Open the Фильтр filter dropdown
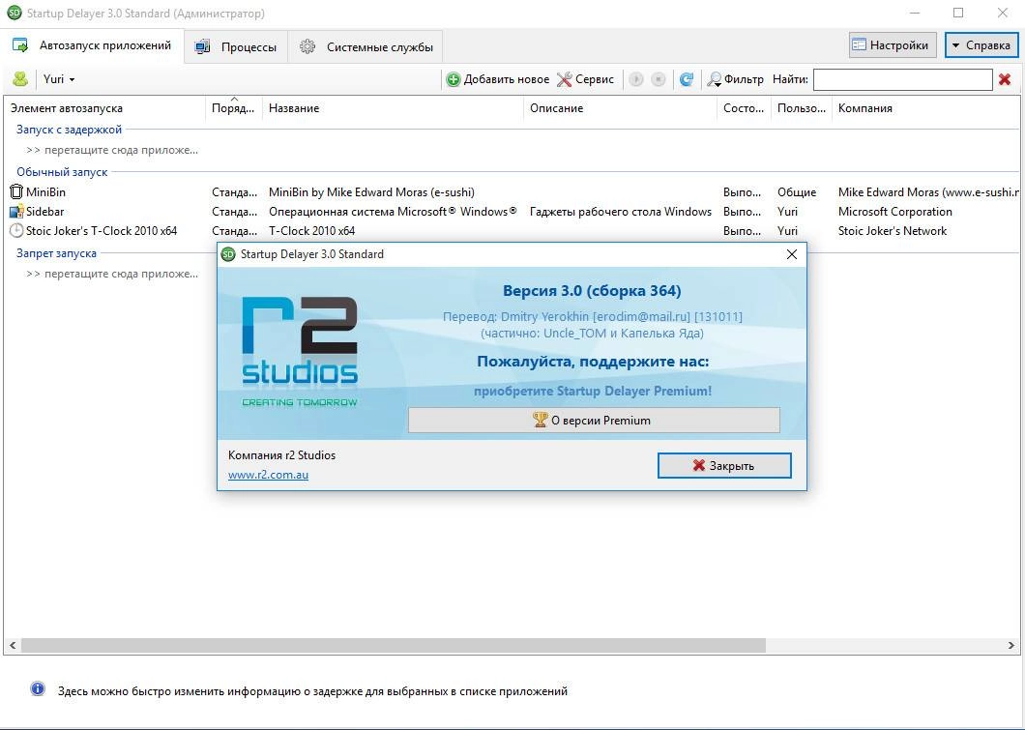1025x730 pixels. [736, 79]
